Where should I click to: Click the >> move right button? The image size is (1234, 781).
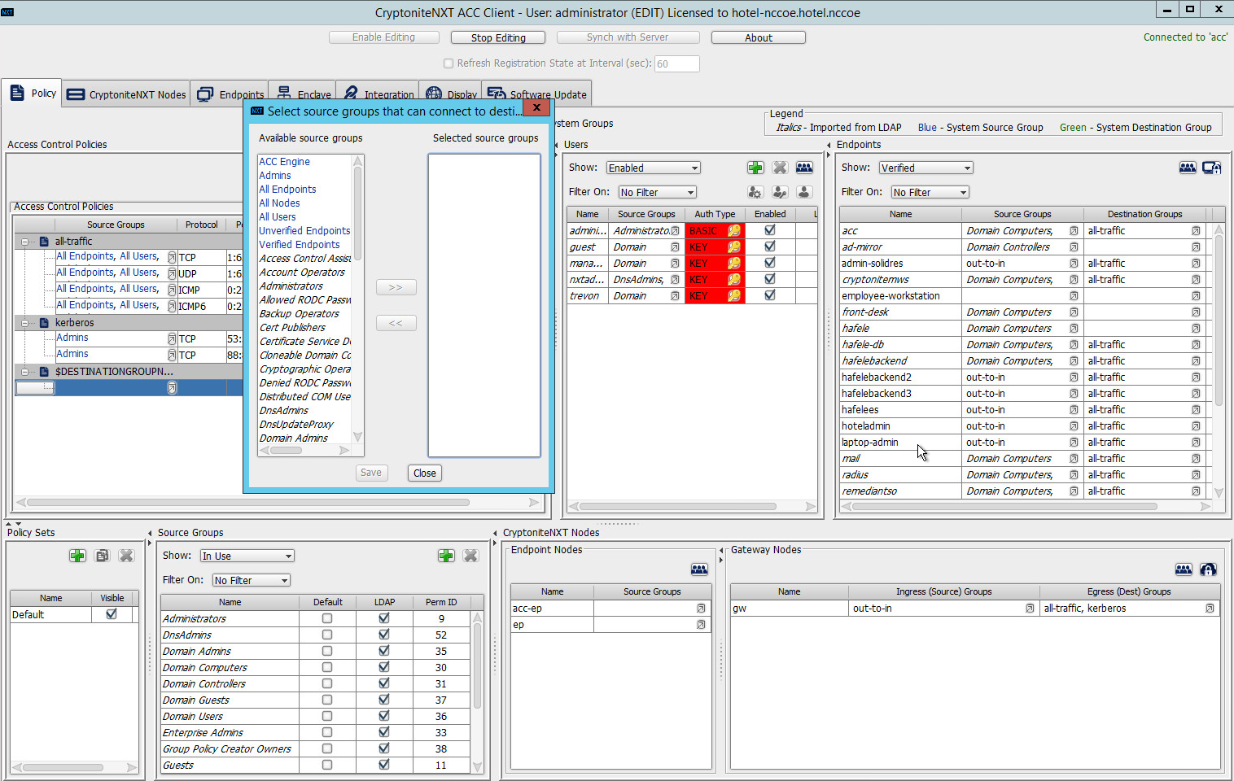pyautogui.click(x=396, y=287)
